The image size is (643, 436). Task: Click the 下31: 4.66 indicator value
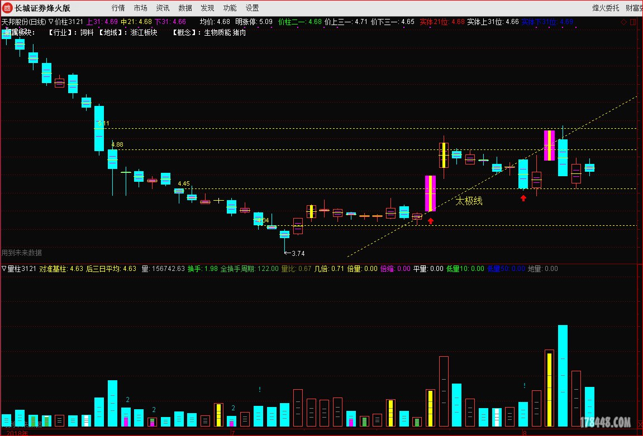[x=170, y=22]
